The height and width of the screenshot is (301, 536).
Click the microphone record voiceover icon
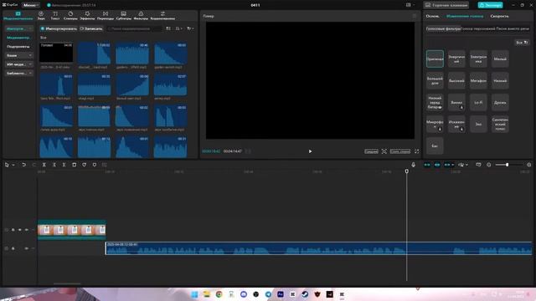click(x=413, y=165)
